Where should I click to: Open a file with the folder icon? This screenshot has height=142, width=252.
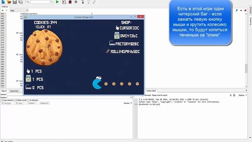[9, 2]
